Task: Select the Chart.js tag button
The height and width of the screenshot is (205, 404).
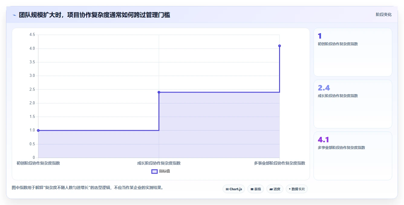Action: point(234,189)
